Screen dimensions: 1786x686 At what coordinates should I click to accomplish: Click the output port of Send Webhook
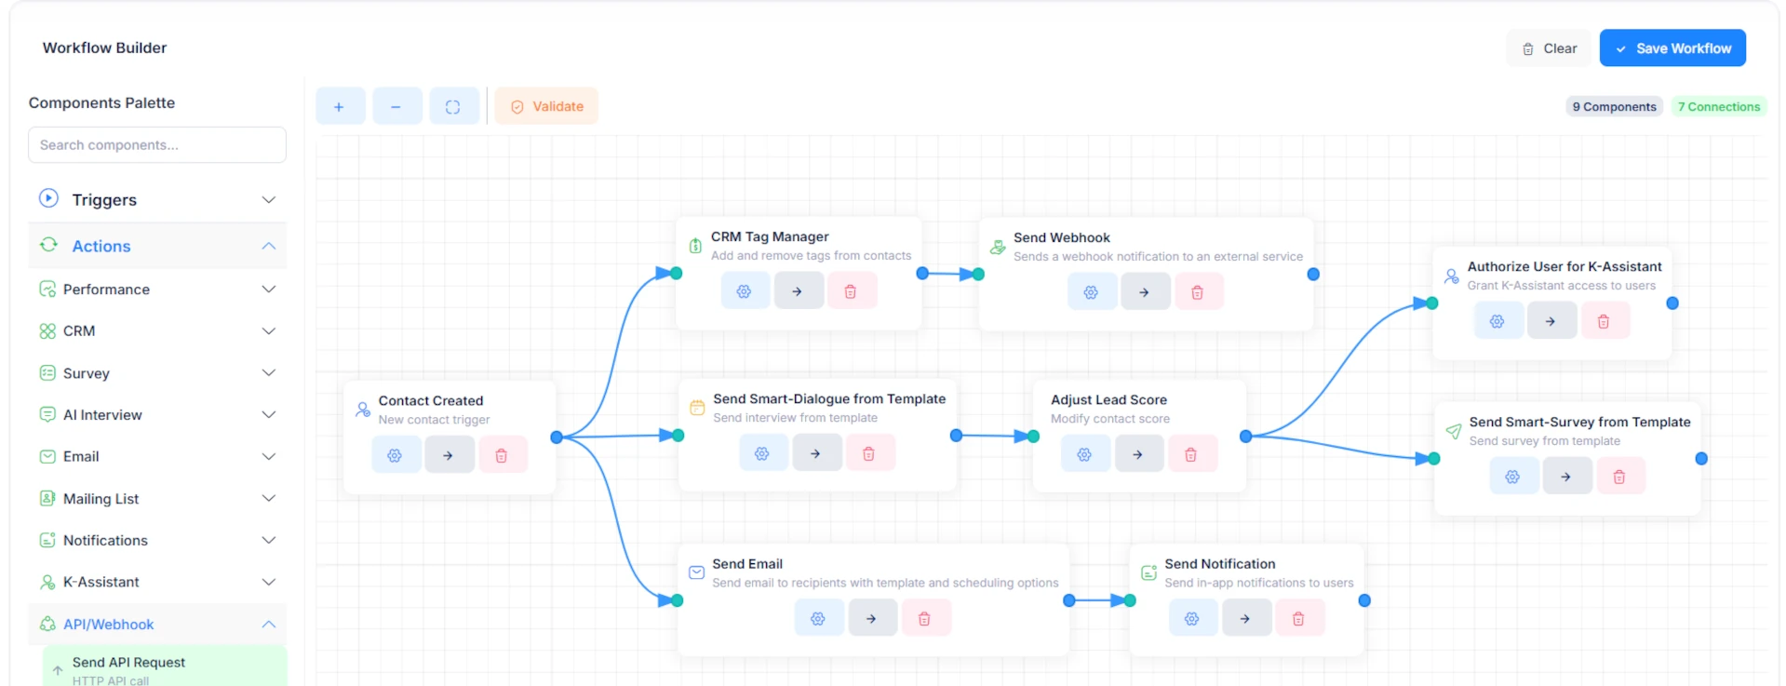1313,275
